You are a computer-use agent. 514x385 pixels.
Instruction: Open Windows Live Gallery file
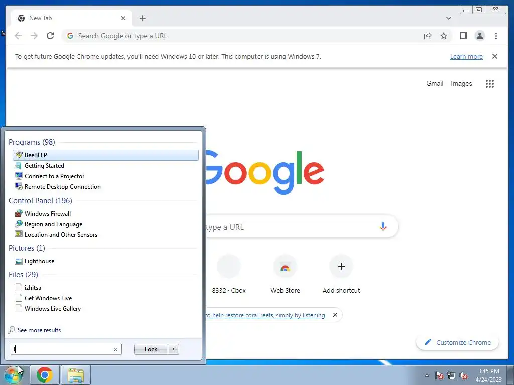pos(105,308)
